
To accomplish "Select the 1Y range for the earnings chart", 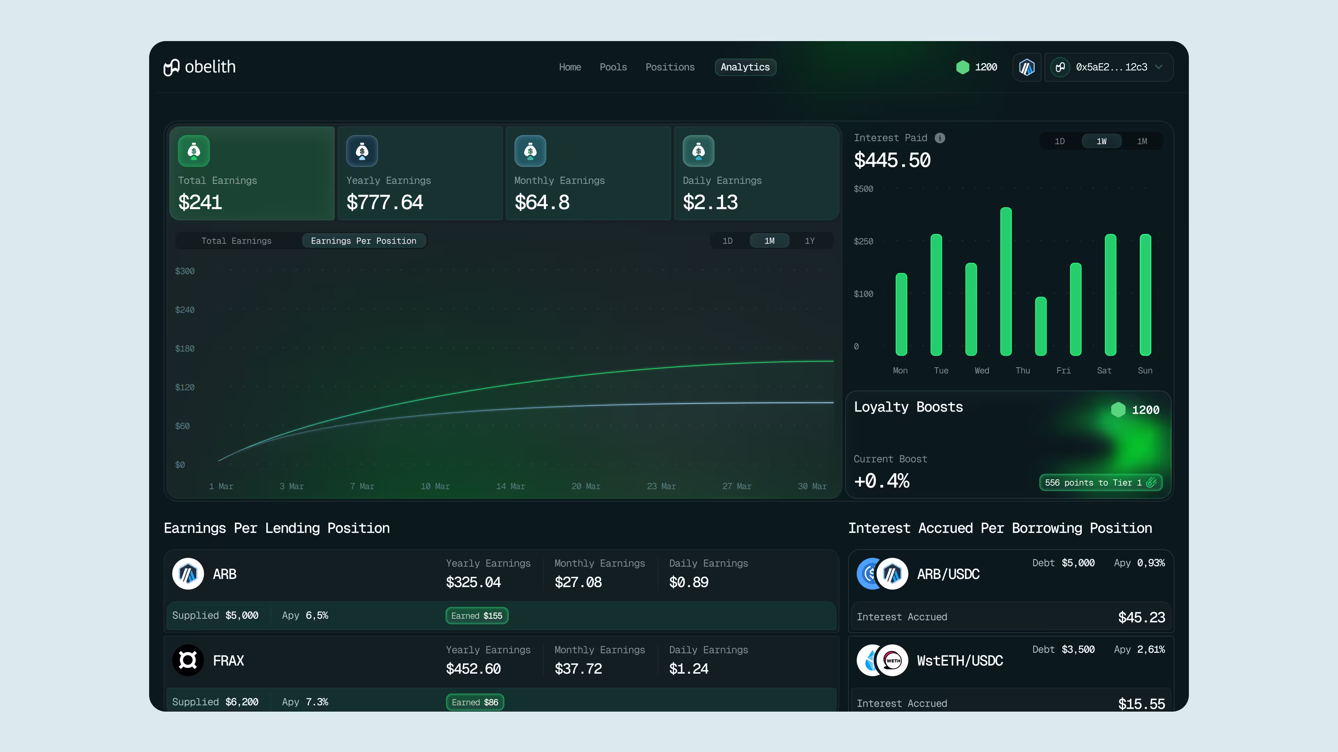I will point(810,240).
